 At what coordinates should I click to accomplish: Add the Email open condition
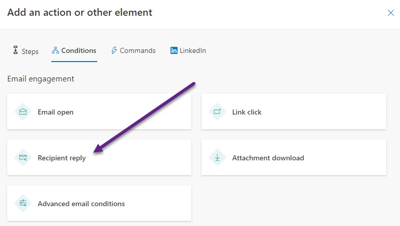coord(99,112)
